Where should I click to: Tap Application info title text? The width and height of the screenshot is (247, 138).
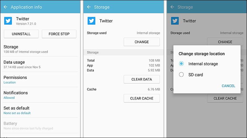tap(26, 7)
